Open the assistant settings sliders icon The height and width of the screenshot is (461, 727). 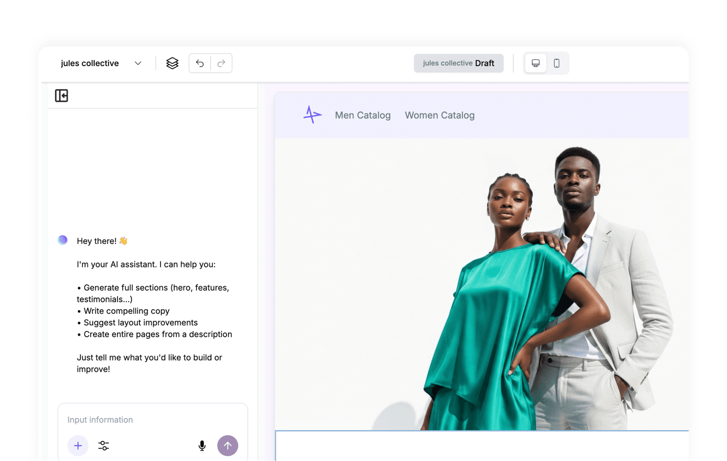pos(104,446)
